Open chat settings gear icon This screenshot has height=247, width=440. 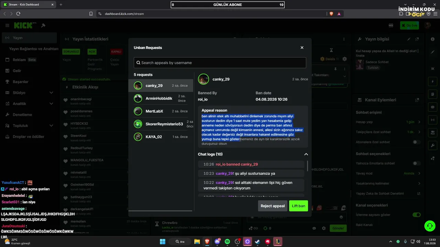(323, 228)
